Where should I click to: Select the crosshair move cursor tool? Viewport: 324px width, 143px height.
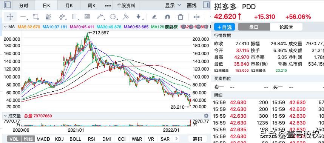point(10,17)
